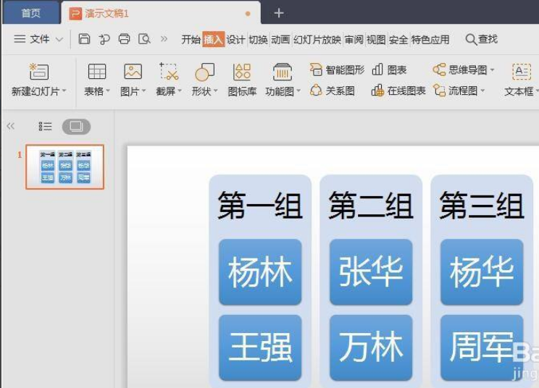The image size is (539, 388).
Task: Insert Smart Graphic (智能图形)
Action: click(337, 69)
